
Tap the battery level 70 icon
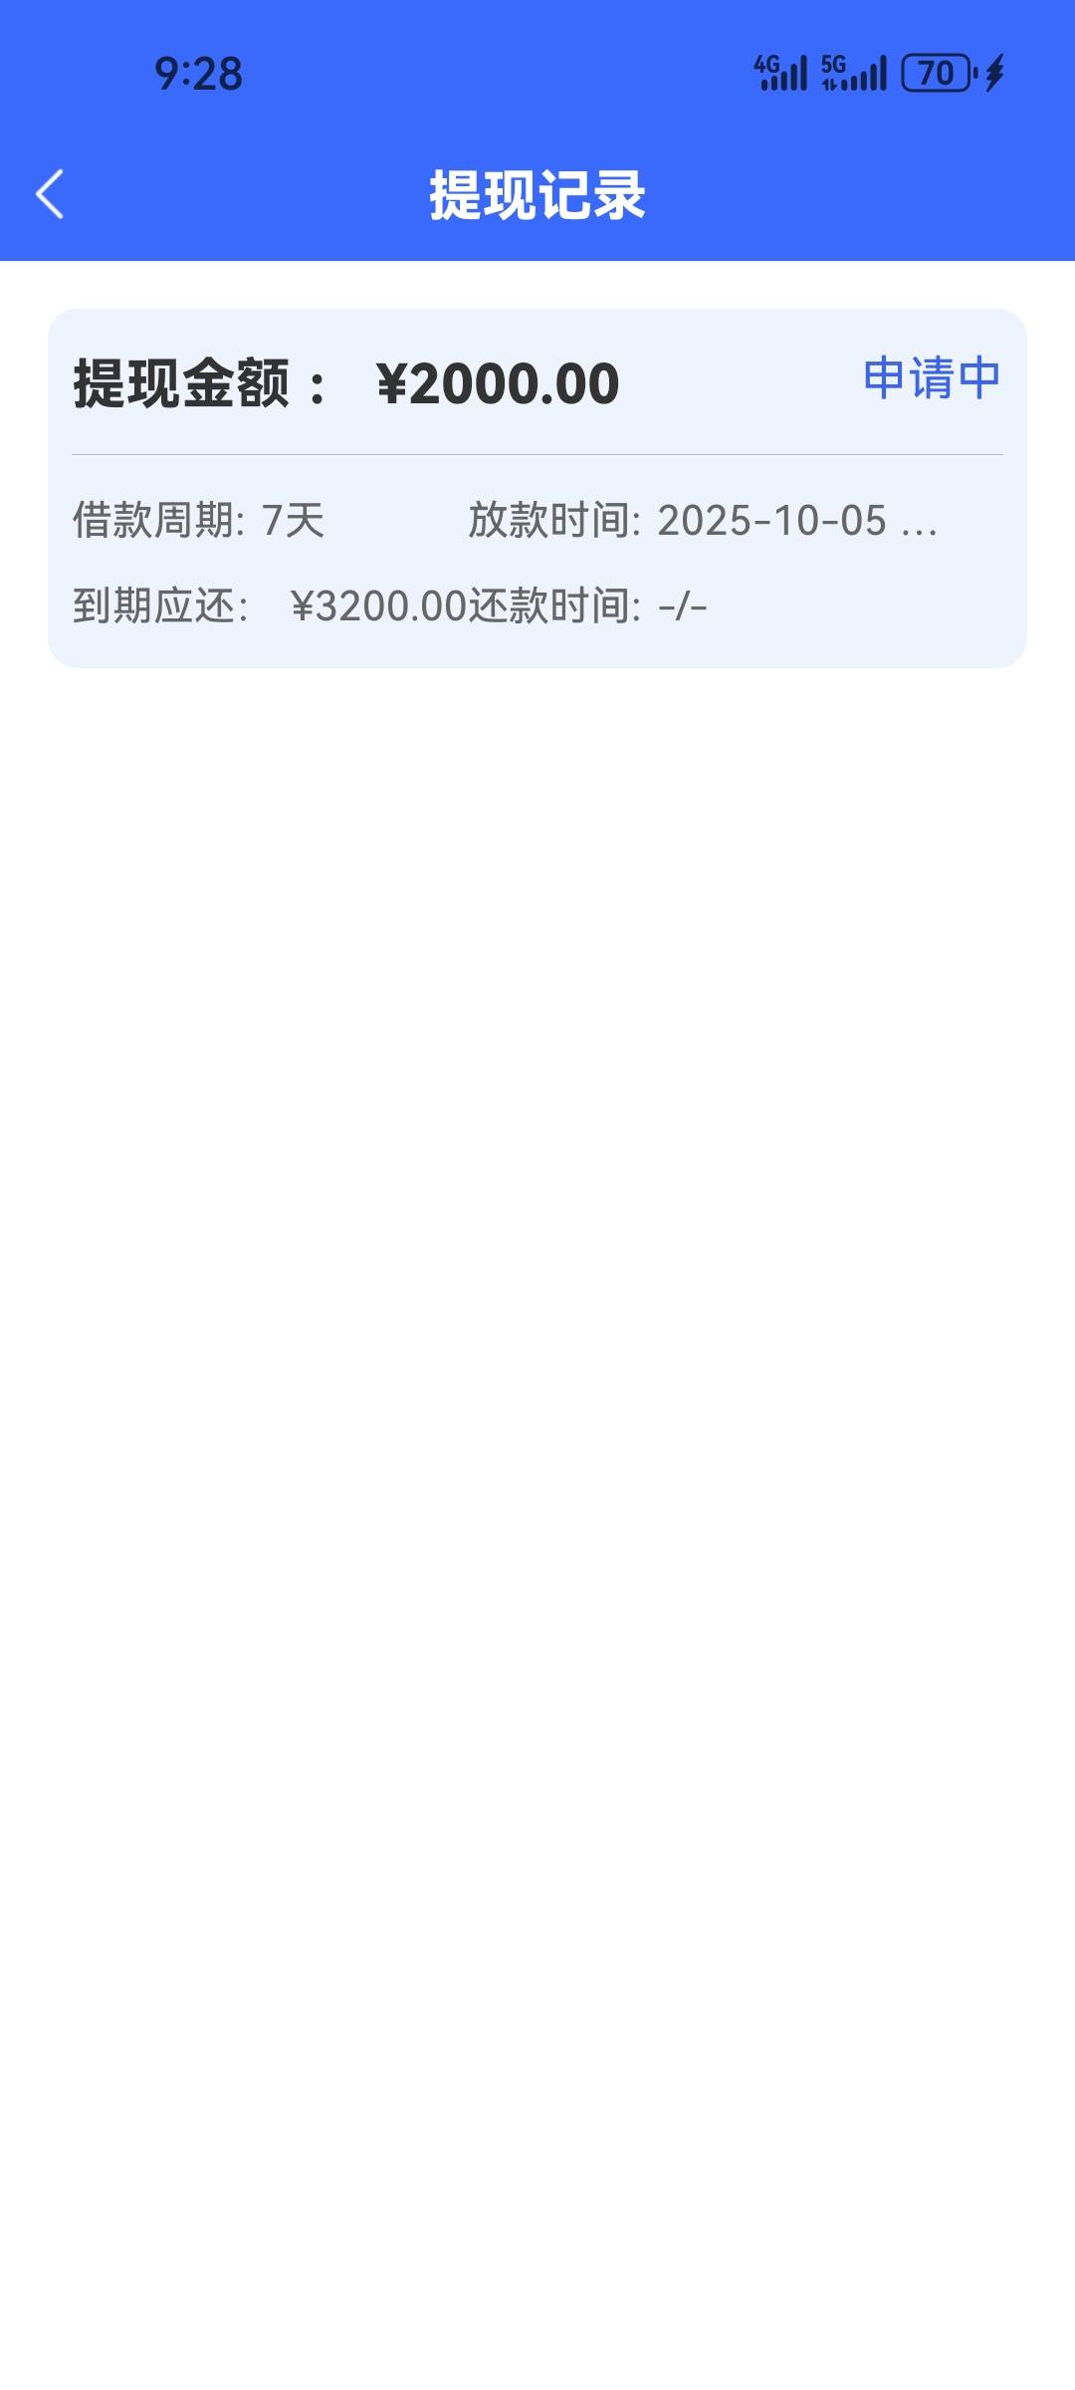pos(939,73)
